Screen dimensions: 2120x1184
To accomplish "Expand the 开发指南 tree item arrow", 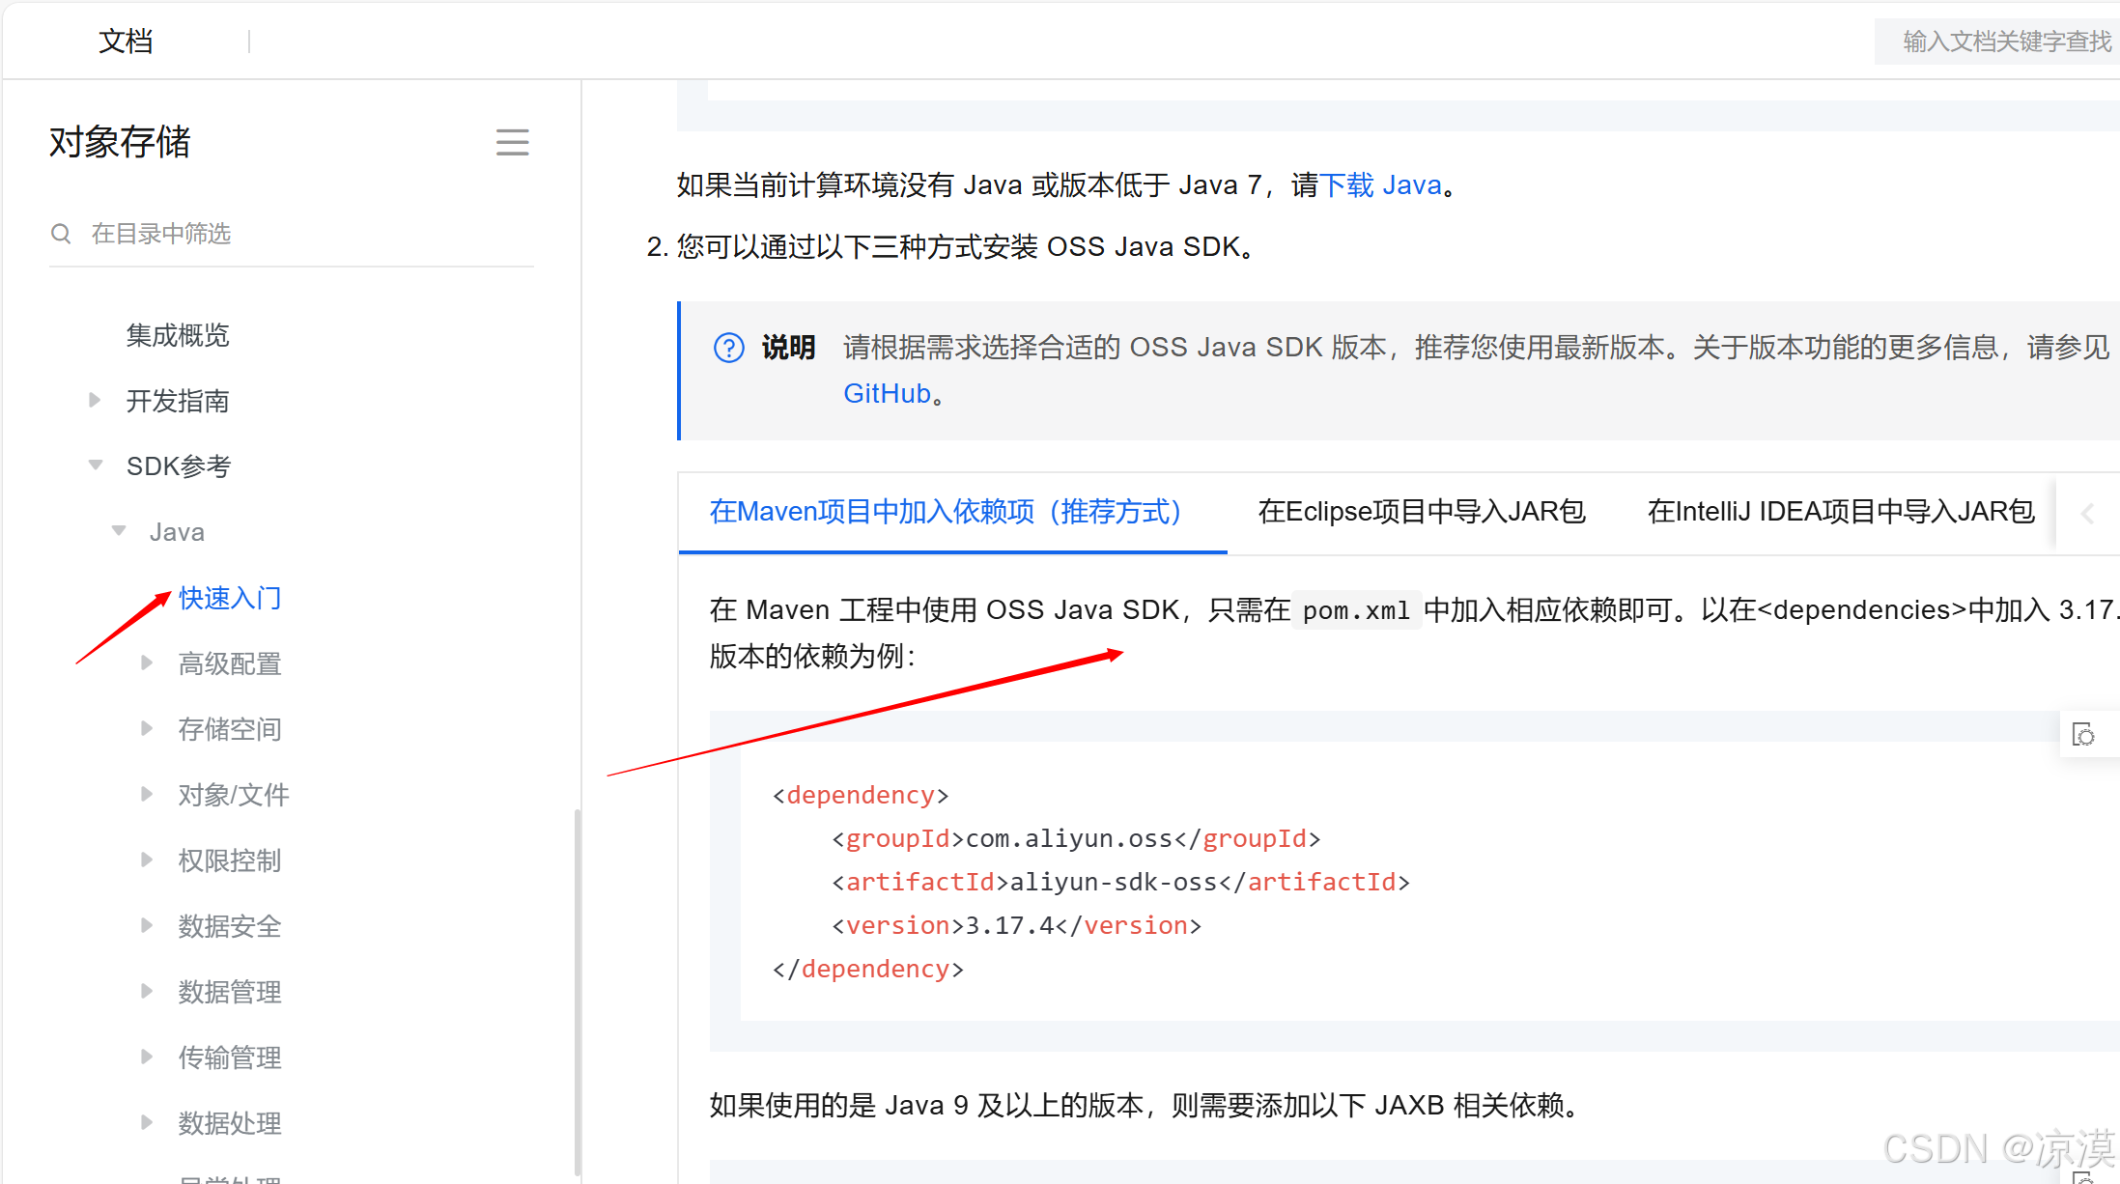I will click(95, 400).
